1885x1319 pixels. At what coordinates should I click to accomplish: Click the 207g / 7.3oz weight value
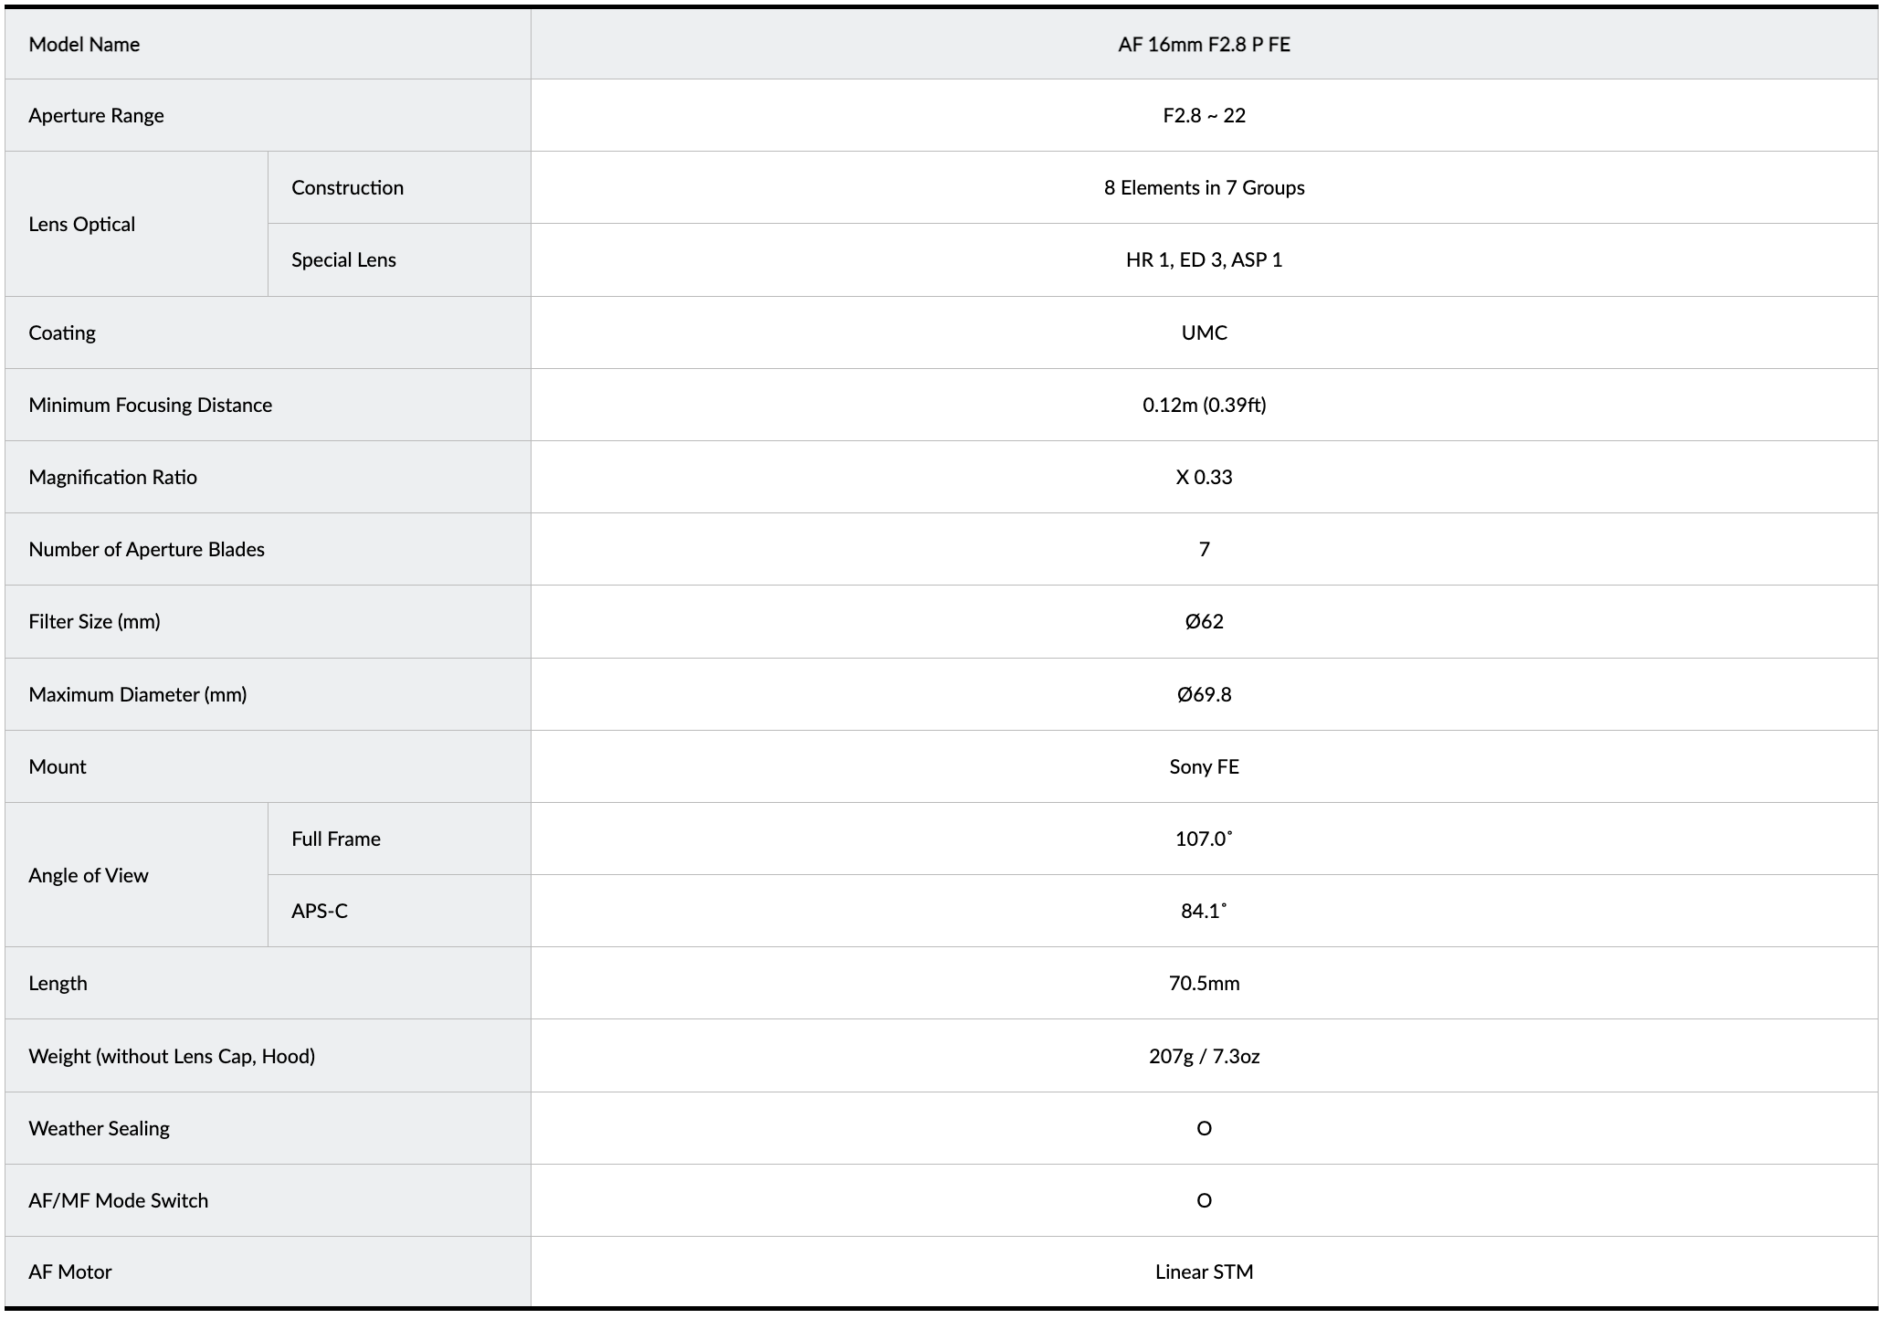pyautogui.click(x=1204, y=1056)
